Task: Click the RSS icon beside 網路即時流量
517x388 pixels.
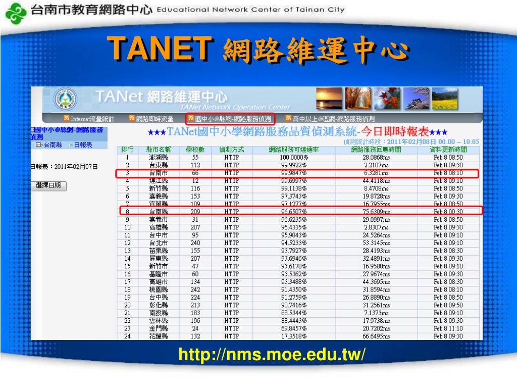Action: click(x=132, y=118)
